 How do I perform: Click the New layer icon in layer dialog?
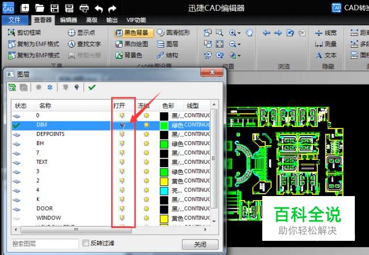point(12,87)
